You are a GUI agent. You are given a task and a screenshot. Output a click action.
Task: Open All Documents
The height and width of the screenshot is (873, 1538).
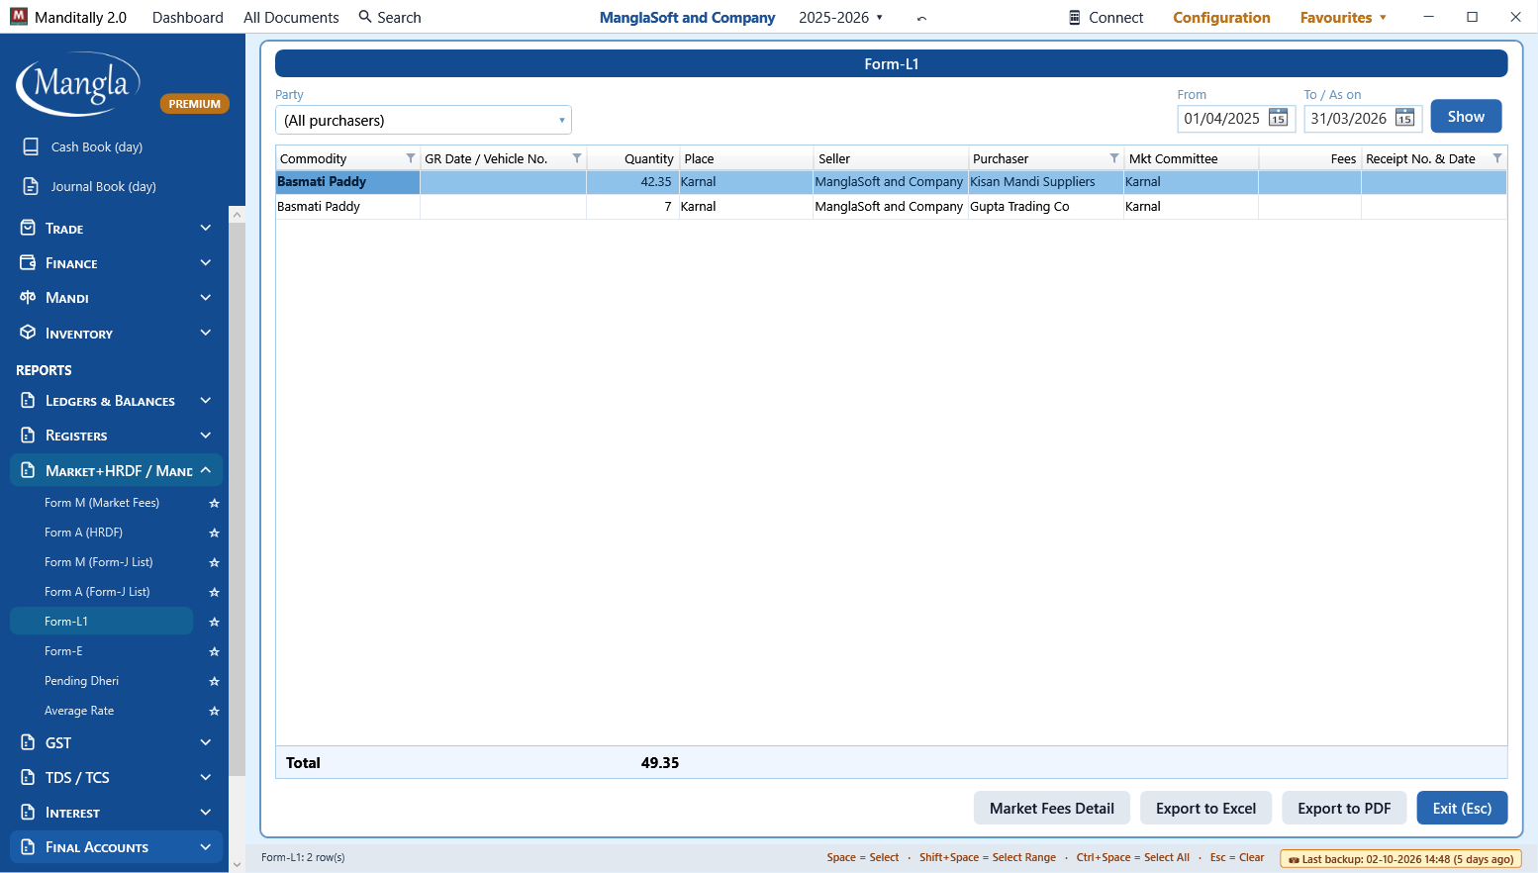coord(291,18)
